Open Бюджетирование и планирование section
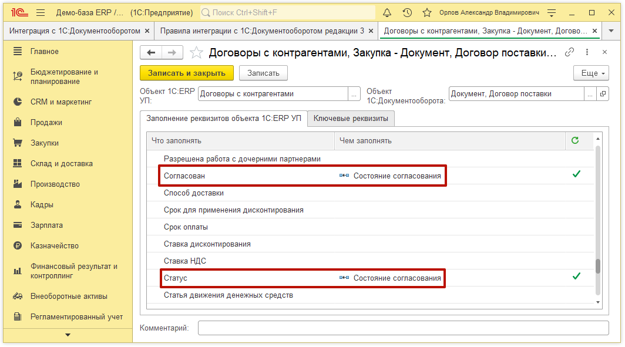 64,76
